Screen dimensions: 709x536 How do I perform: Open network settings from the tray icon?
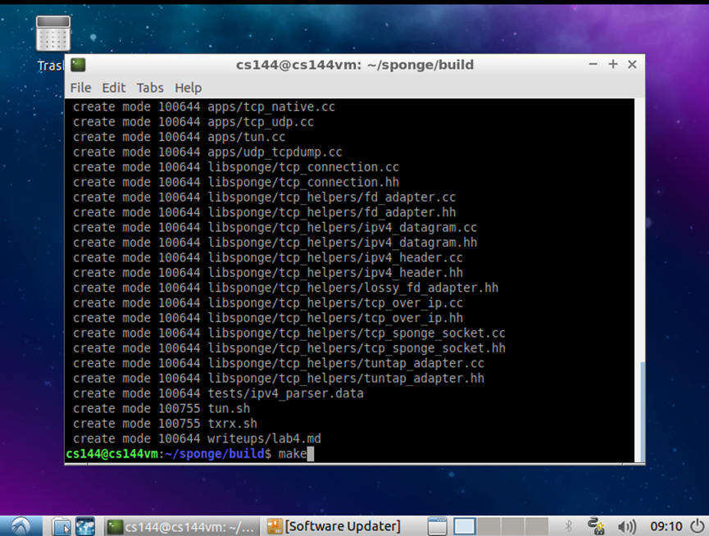click(x=595, y=526)
